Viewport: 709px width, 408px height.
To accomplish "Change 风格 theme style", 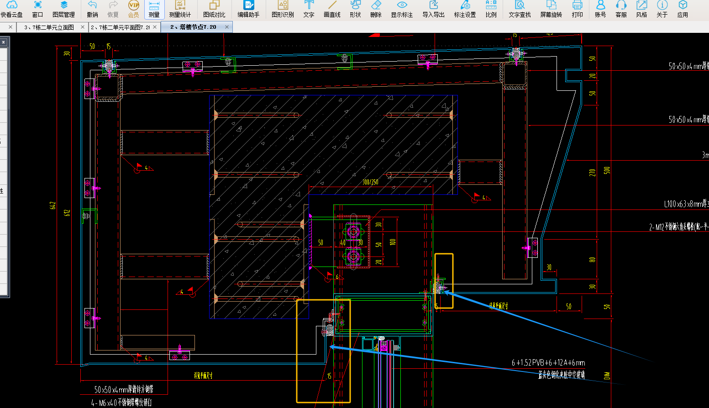I will [x=641, y=9].
